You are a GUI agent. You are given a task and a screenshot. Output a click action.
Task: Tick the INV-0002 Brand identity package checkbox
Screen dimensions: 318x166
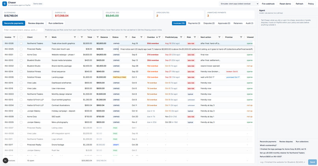coord(21,66)
